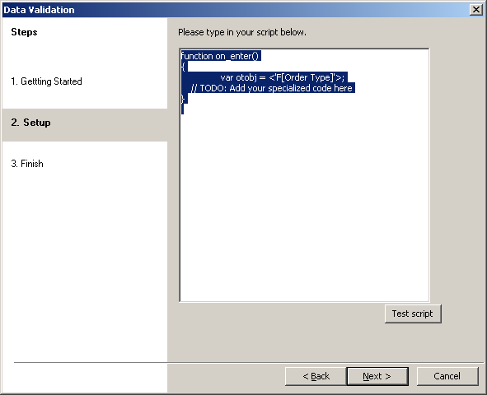Click the last highlighted empty script line

[x=183, y=109]
